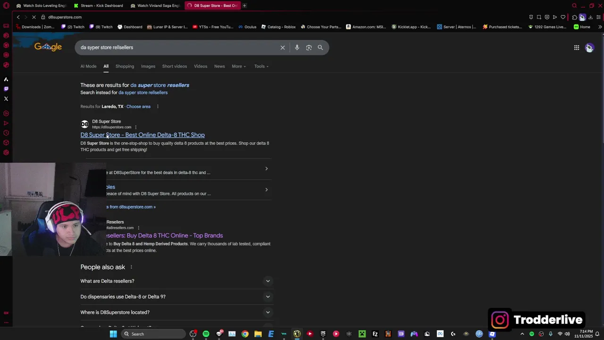Click the Twitch icon in the GX sidebar
The image size is (604, 340).
6,89
